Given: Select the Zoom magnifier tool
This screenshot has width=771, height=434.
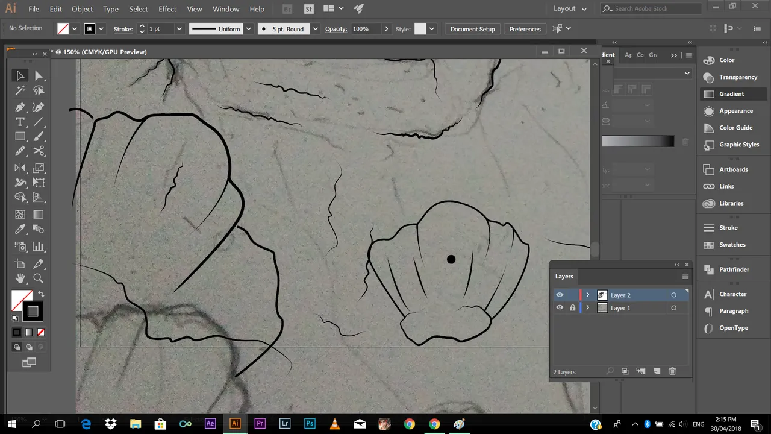Looking at the screenshot, I should tap(39, 278).
